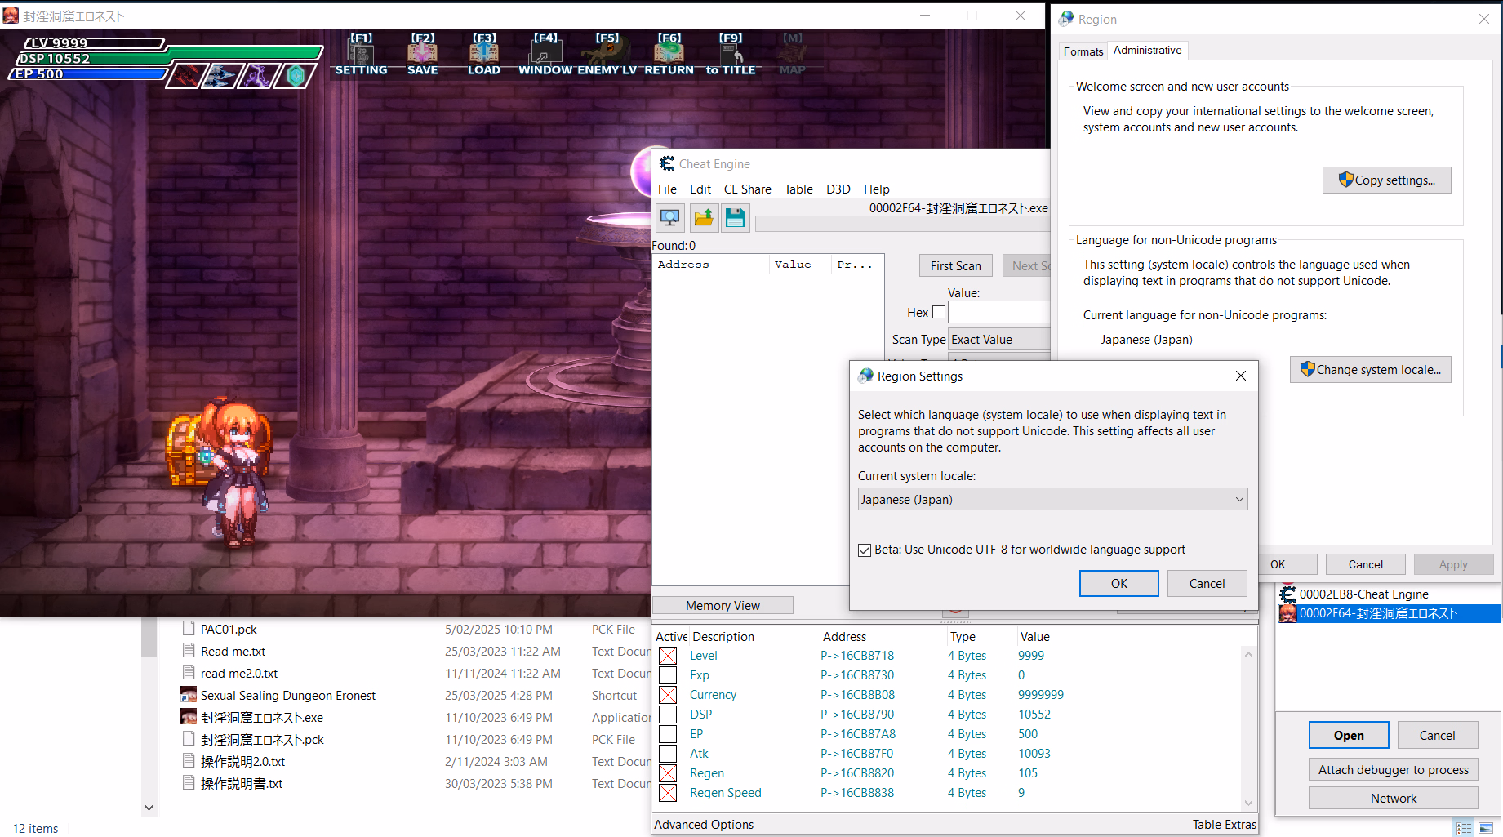
Task: Click Memory View button
Action: (x=723, y=605)
